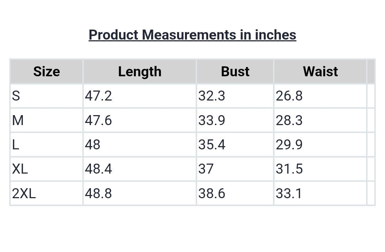Click the M size row label
This screenshot has width=385, height=252.
click(46, 120)
